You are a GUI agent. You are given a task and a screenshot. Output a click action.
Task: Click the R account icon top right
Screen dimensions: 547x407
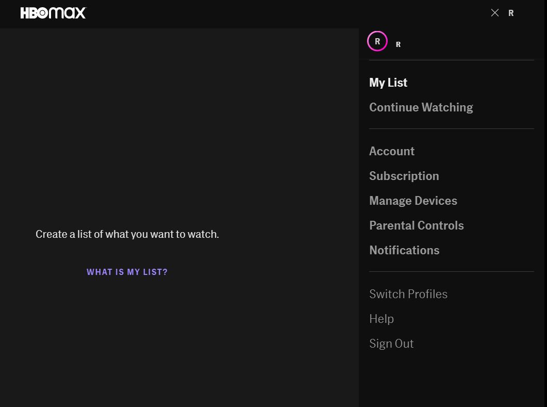[511, 13]
